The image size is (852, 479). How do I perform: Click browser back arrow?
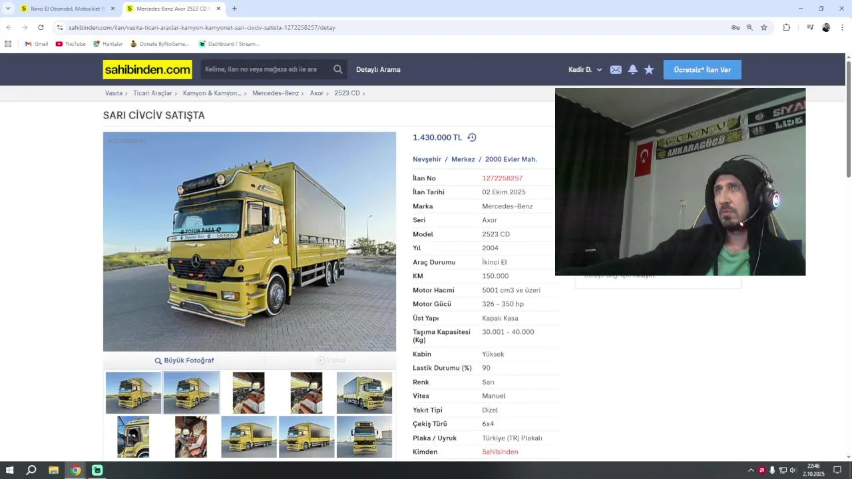coord(9,27)
